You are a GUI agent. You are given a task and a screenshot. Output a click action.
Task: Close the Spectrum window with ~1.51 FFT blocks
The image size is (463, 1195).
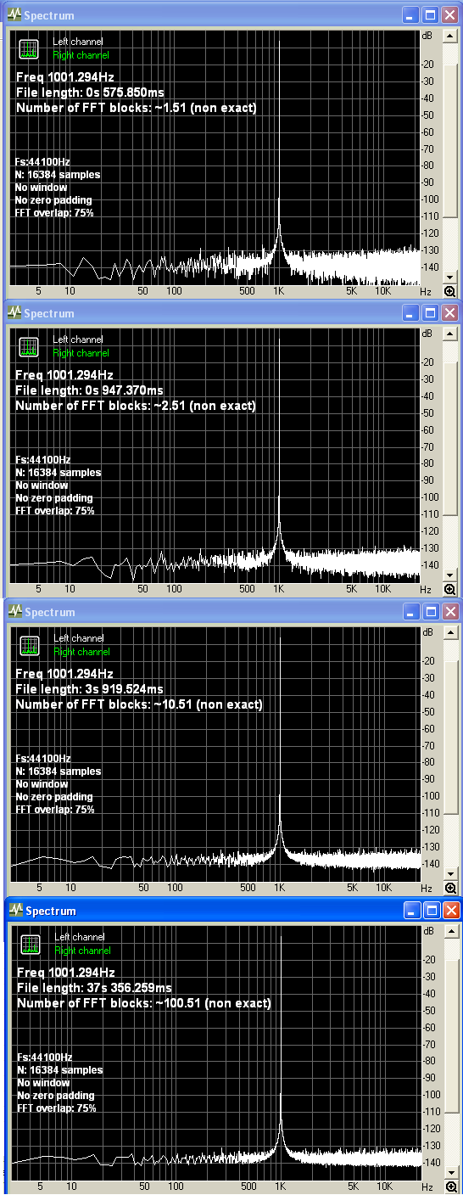[x=449, y=15]
